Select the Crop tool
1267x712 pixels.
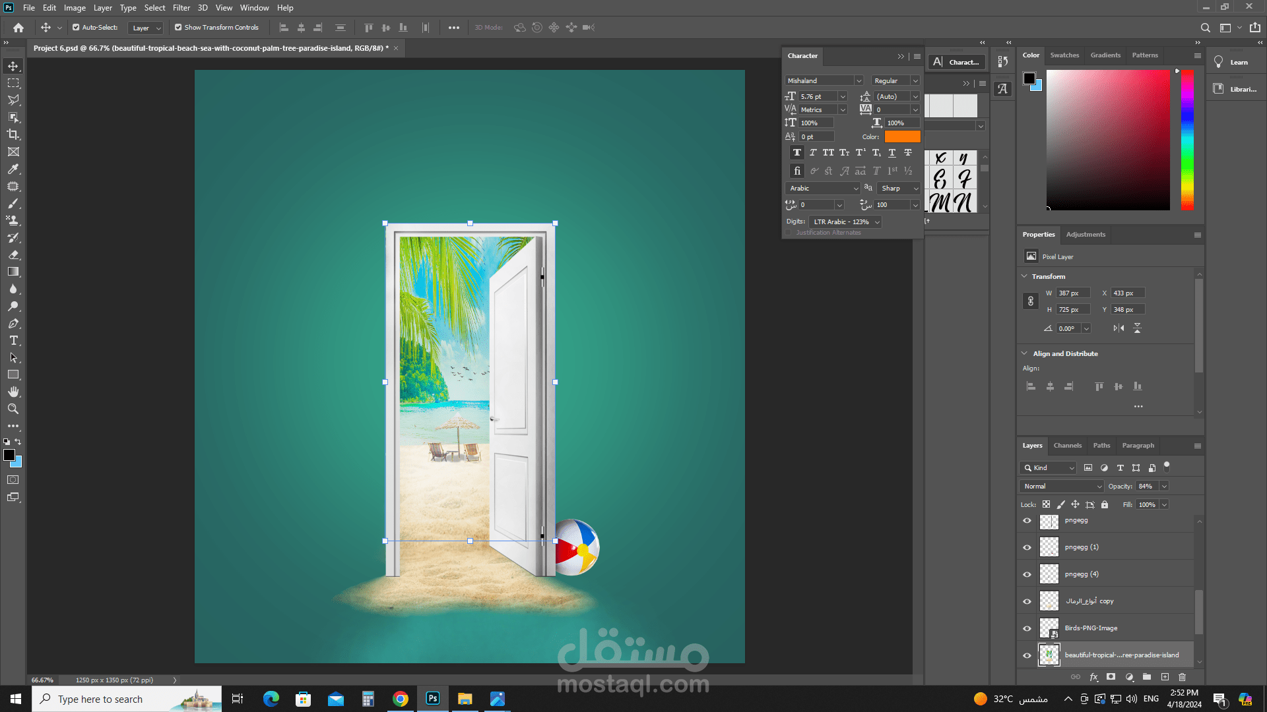pos(13,134)
